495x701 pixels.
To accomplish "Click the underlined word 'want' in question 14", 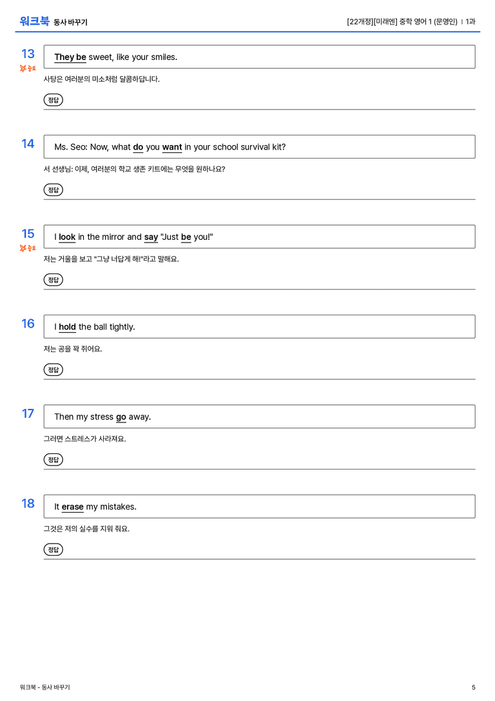I will [172, 147].
